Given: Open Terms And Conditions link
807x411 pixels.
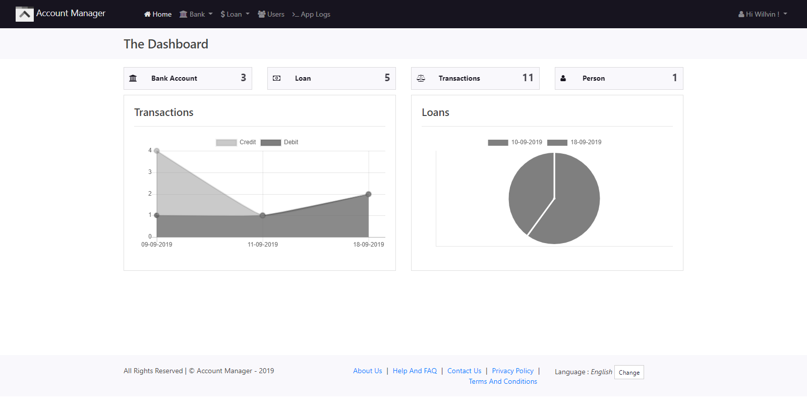Looking at the screenshot, I should point(503,381).
